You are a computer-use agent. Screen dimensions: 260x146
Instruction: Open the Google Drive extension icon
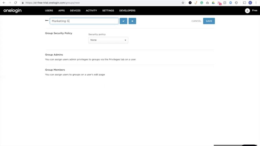(213, 3)
